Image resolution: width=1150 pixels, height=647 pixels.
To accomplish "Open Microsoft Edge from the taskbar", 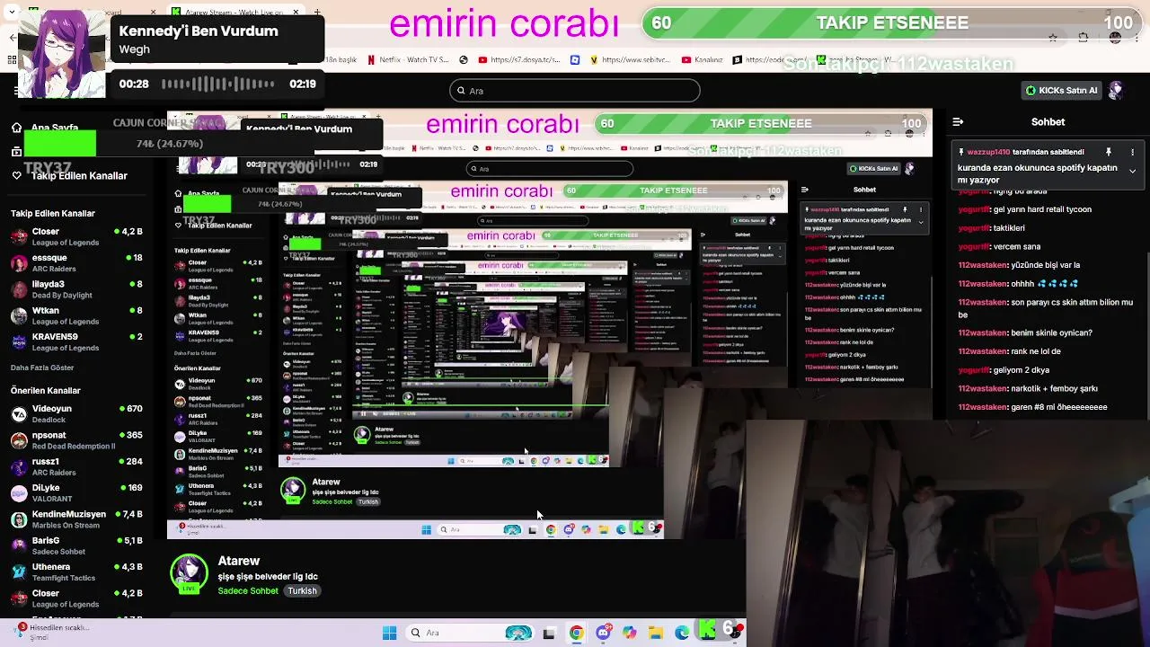I will click(682, 633).
